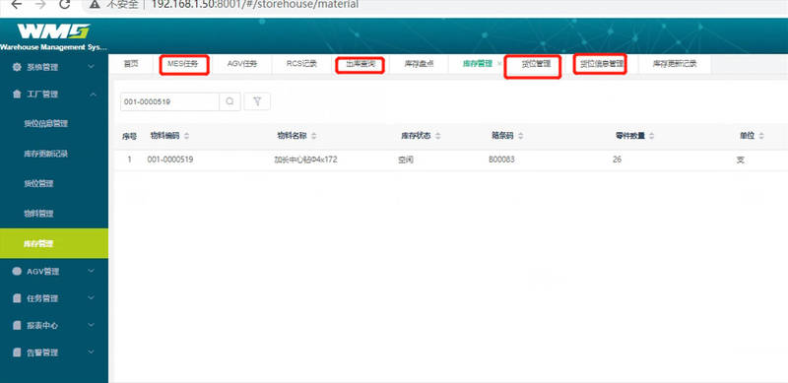The image size is (788, 383).
Task: Sort by 箱条码 column arrows
Action: click(x=521, y=136)
